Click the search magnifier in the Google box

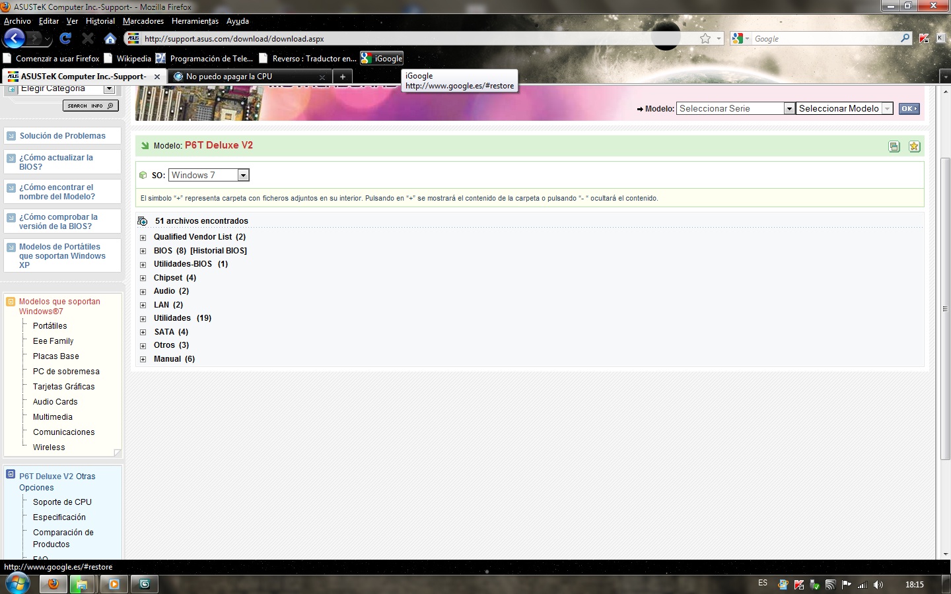[x=905, y=38]
